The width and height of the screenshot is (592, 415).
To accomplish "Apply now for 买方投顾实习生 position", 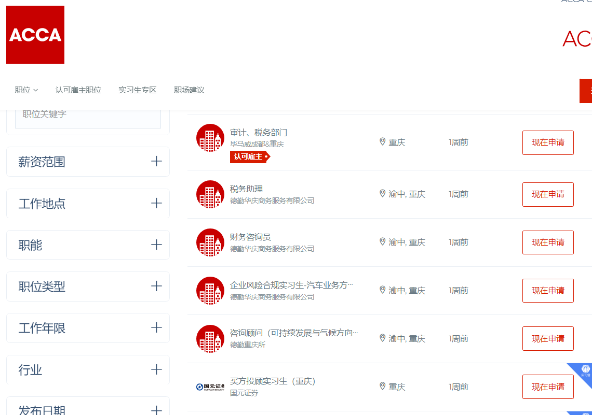I will 548,387.
